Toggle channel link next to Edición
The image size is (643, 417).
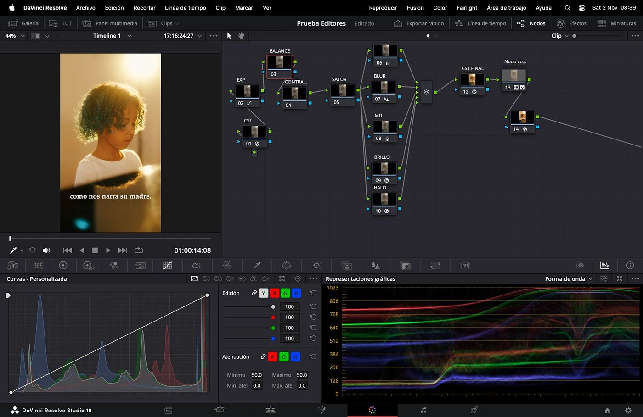pyautogui.click(x=254, y=293)
